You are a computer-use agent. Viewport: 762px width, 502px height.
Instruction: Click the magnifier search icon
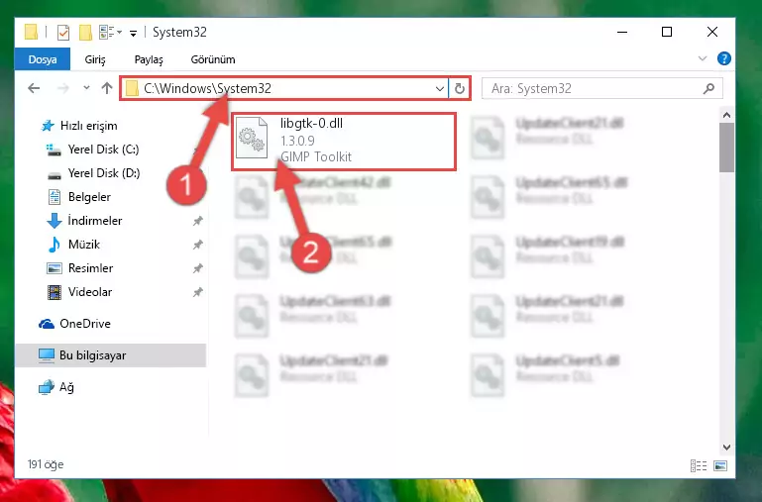tap(709, 88)
